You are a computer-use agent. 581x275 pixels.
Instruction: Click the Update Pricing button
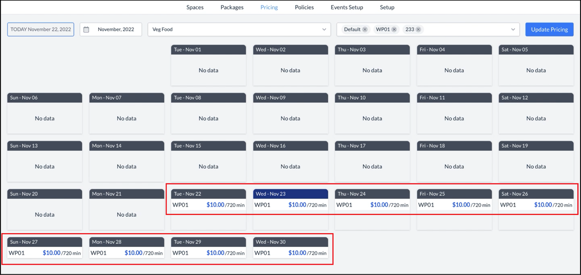(549, 29)
